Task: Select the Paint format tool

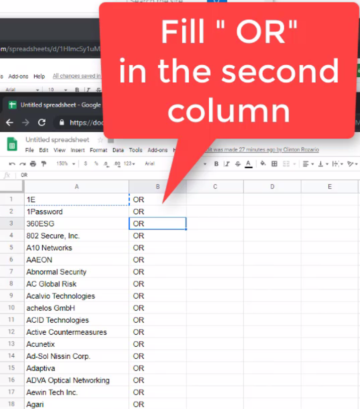Action: tap(44, 164)
